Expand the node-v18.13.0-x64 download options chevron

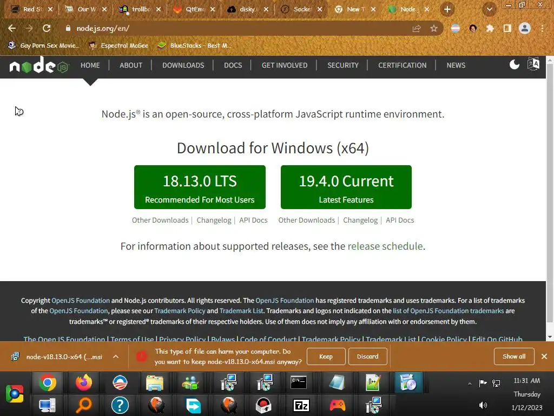click(116, 356)
